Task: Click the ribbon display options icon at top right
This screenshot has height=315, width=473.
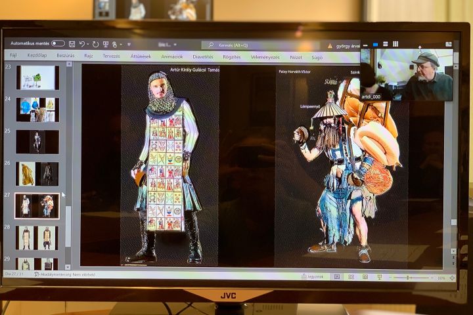Action: (449, 45)
